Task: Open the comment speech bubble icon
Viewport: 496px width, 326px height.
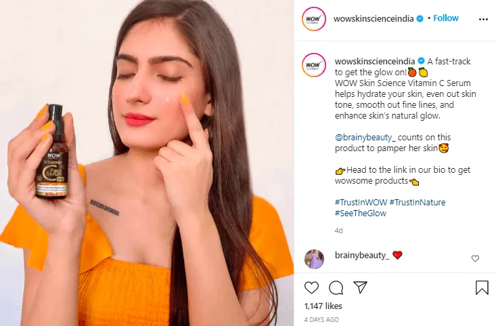Action: 336,287
